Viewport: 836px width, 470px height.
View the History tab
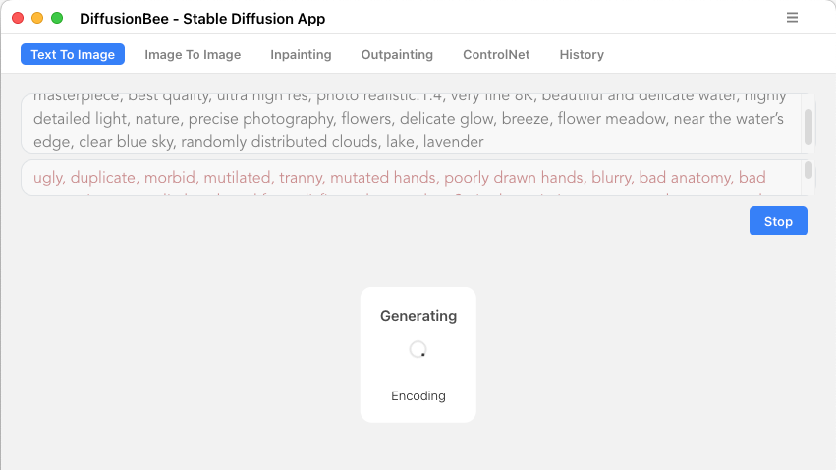(x=582, y=54)
